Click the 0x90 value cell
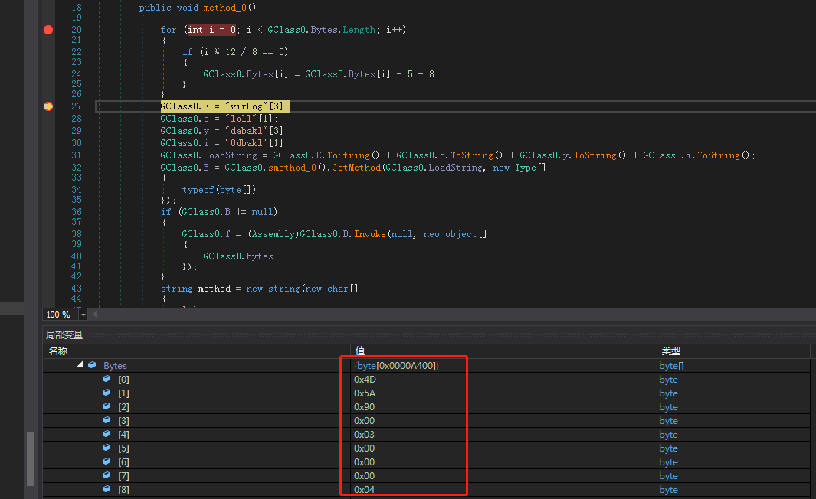816x499 pixels. coord(503,407)
